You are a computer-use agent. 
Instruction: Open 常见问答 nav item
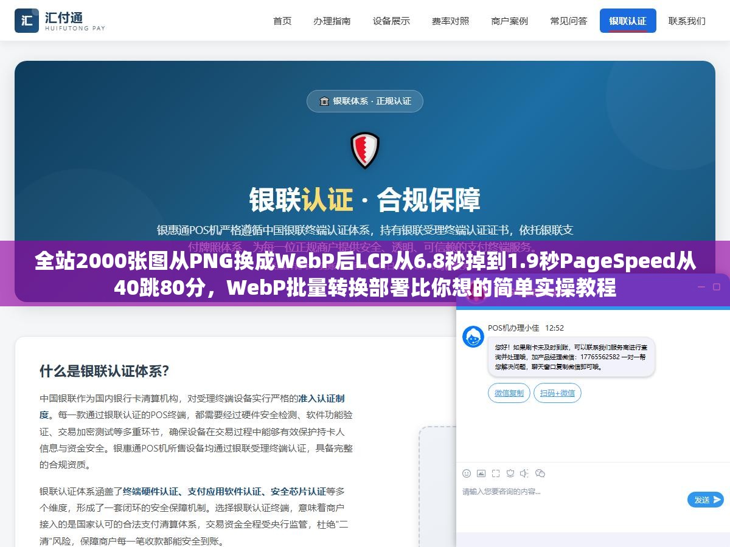(569, 21)
